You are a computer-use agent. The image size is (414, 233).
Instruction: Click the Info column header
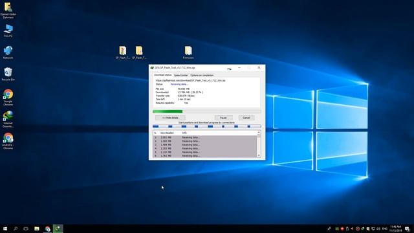184,133
